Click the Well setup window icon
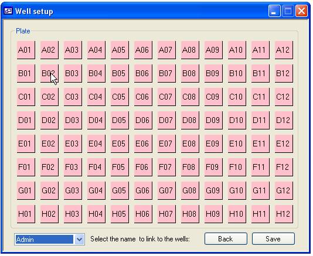The image size is (313, 256). coord(8,11)
